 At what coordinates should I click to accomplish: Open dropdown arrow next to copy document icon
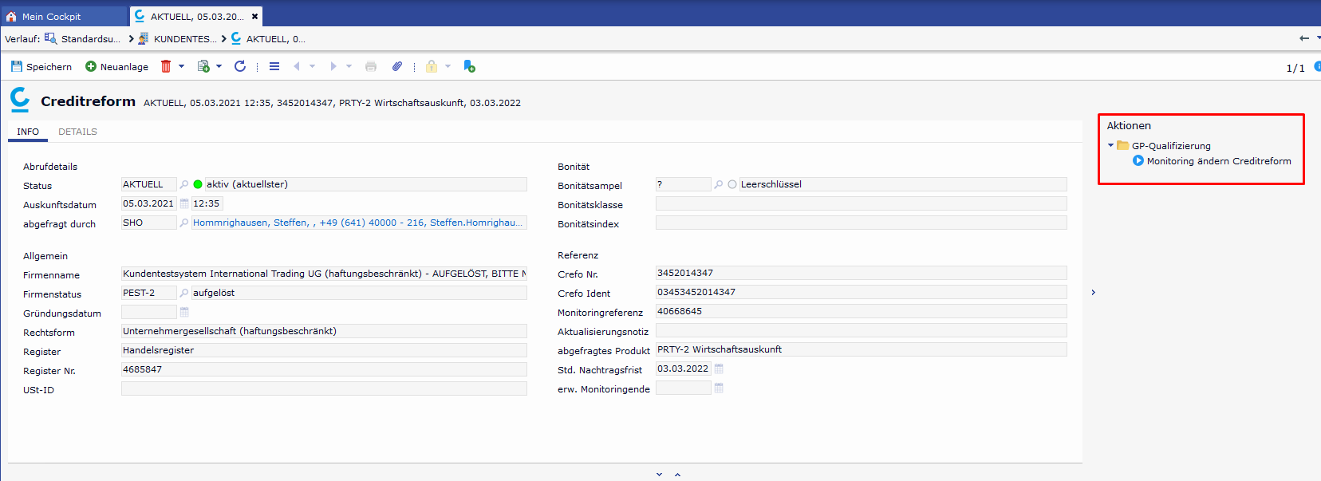pyautogui.click(x=219, y=67)
